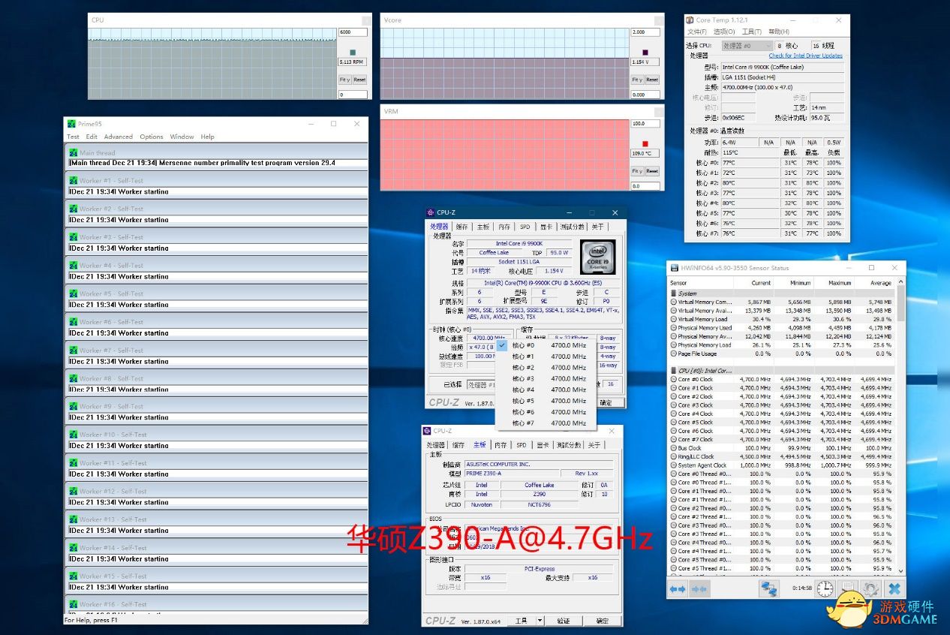The height and width of the screenshot is (635, 950).
Task: Close sensor status with blue X icon
Action: tap(894, 589)
